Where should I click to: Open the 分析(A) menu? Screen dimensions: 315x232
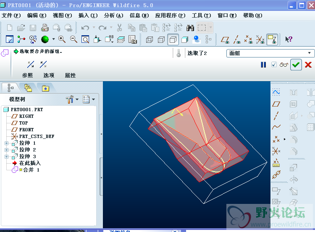click(113, 16)
